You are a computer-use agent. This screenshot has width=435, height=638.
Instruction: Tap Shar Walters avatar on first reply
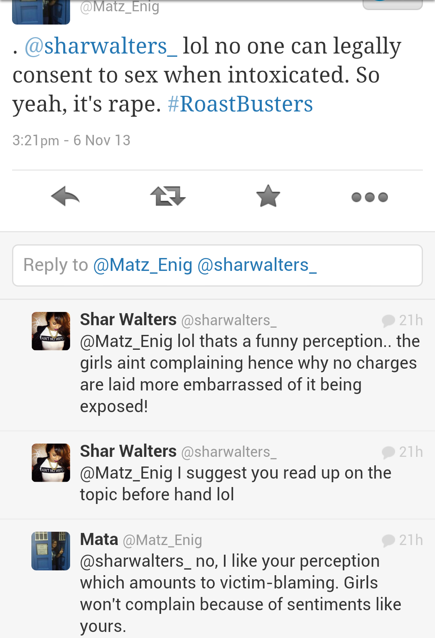51,331
